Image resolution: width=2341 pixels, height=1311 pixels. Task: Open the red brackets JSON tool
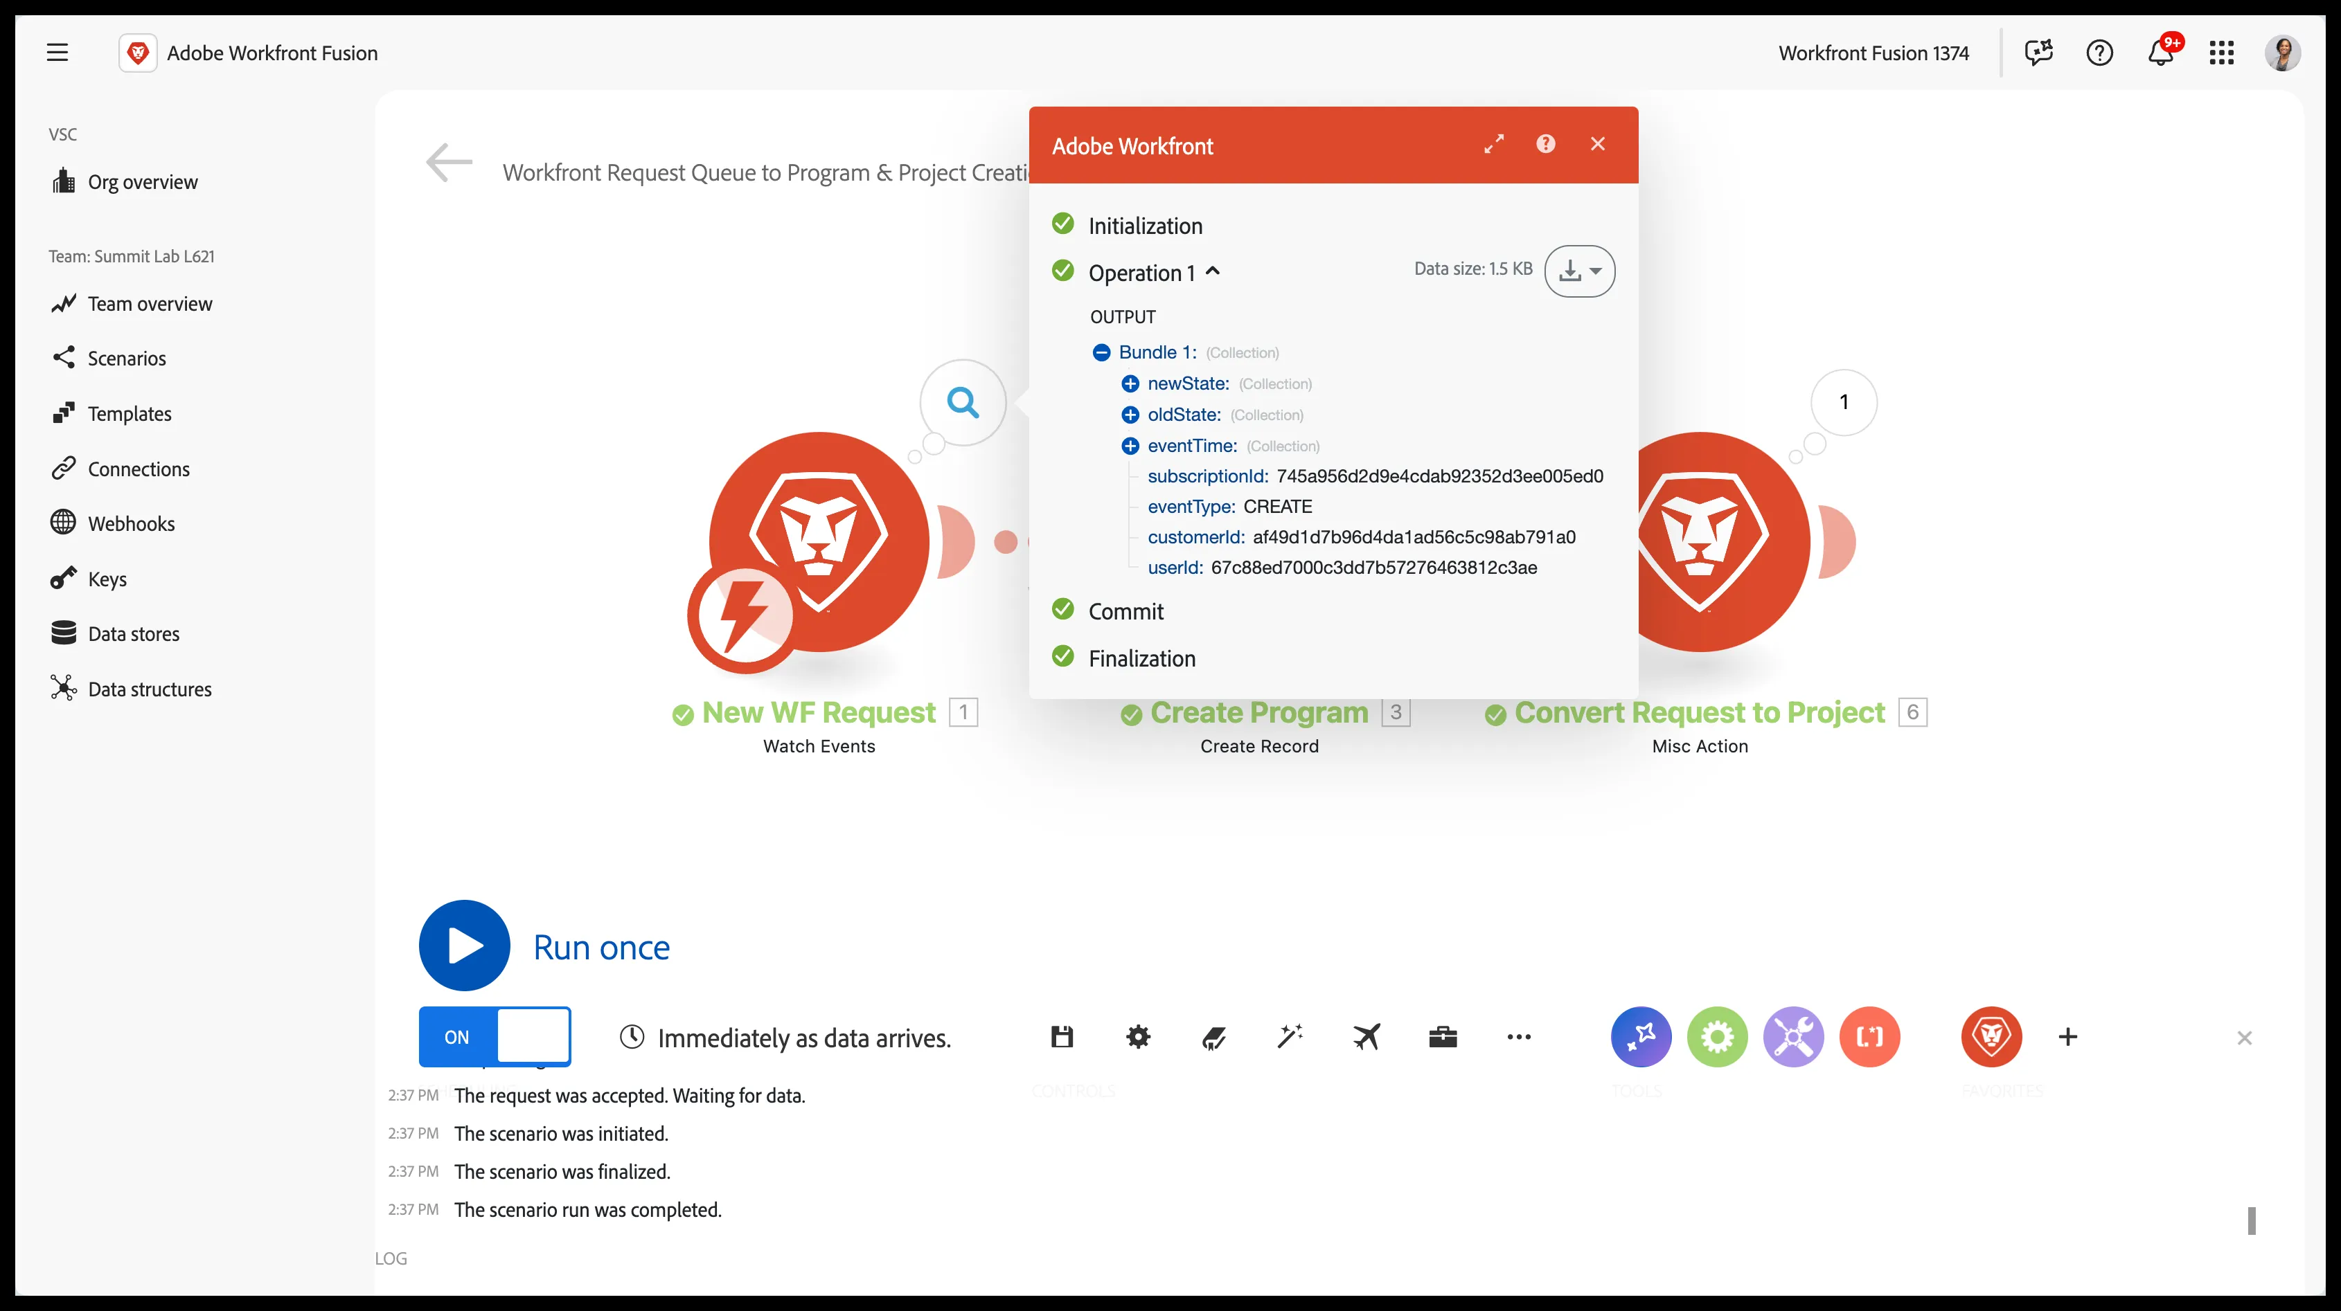pyautogui.click(x=1869, y=1037)
